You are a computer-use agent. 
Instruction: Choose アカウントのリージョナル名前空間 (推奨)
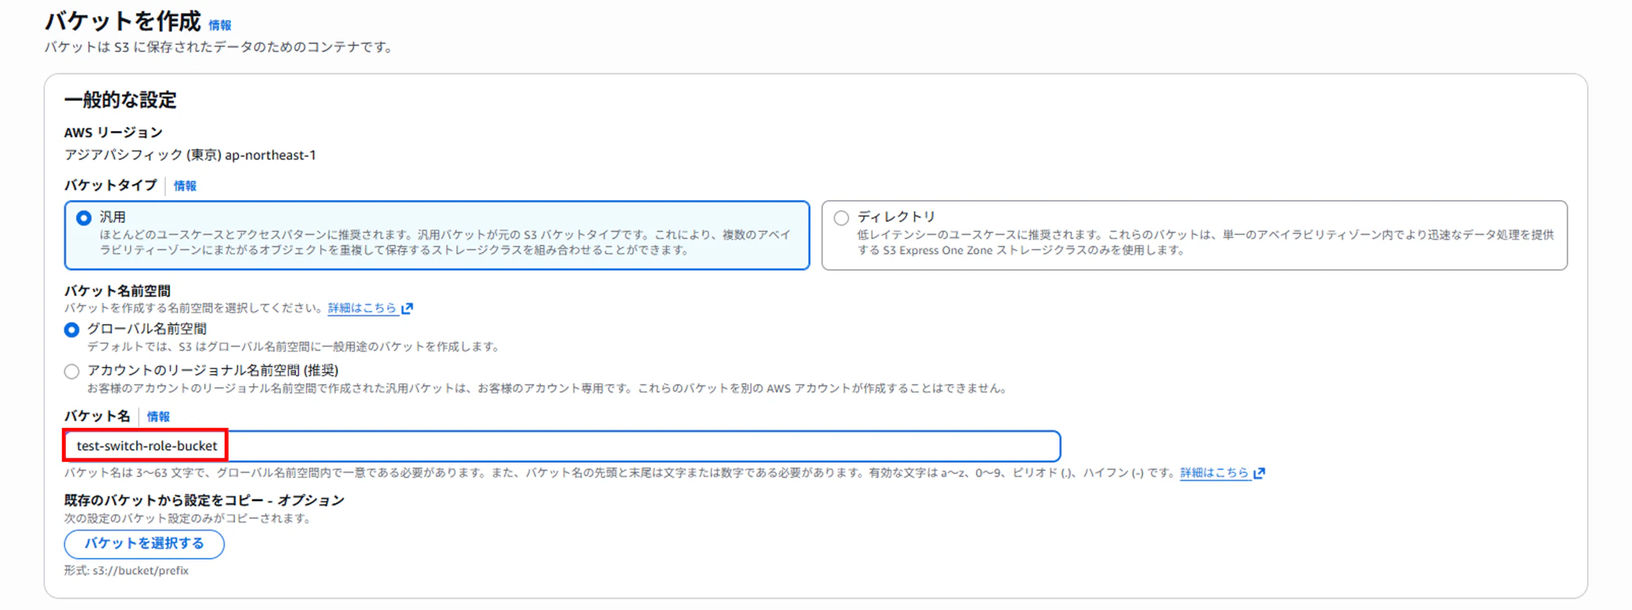[72, 371]
